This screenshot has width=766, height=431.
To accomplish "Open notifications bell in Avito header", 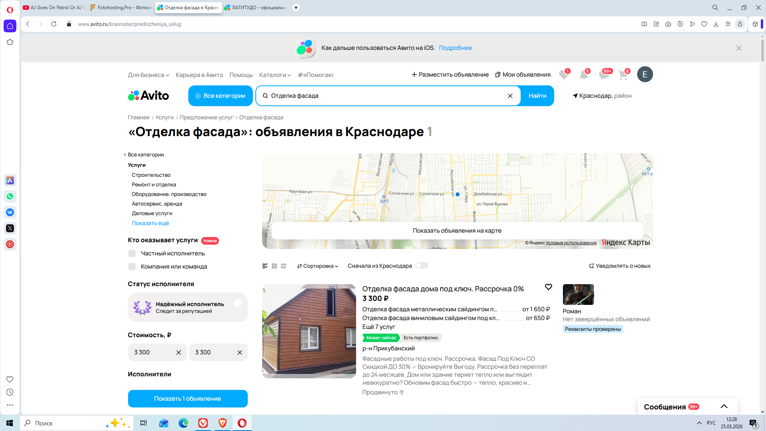I will [x=584, y=75].
